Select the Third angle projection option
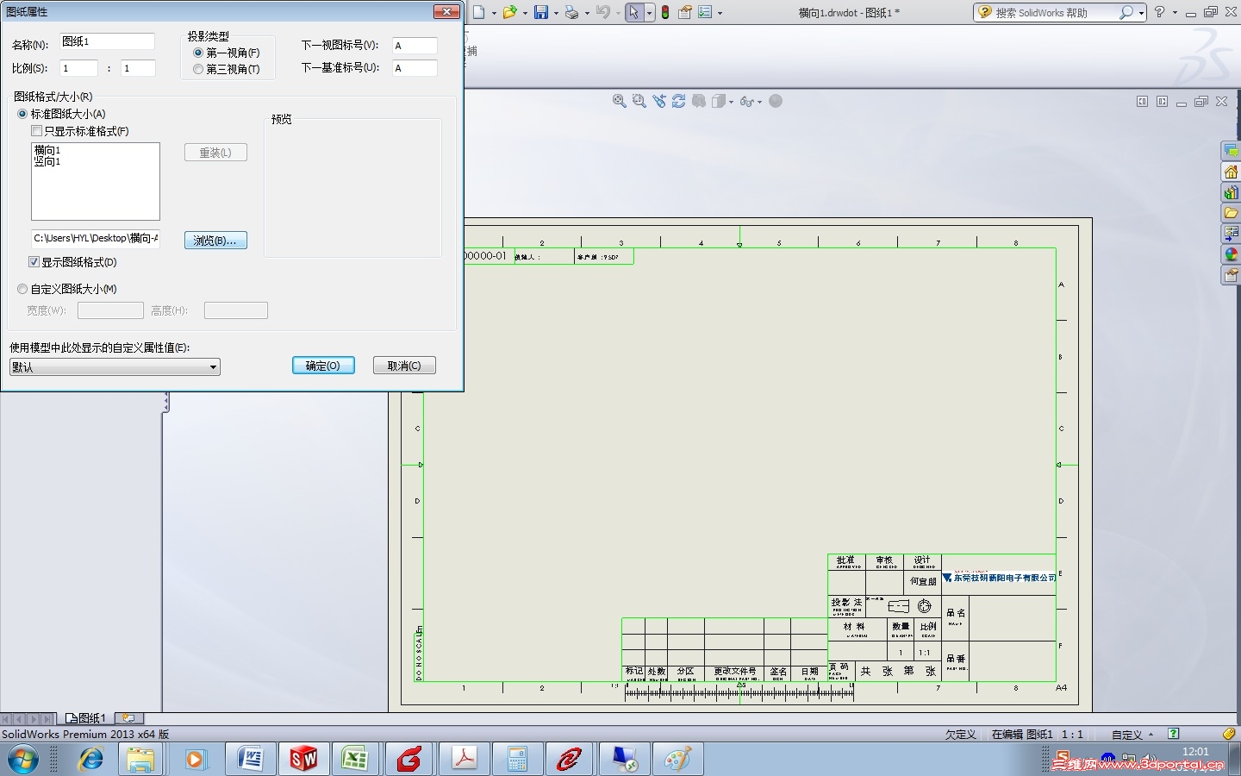 coord(198,69)
